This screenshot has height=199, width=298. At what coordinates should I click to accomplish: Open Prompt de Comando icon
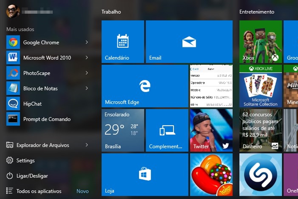point(13,119)
